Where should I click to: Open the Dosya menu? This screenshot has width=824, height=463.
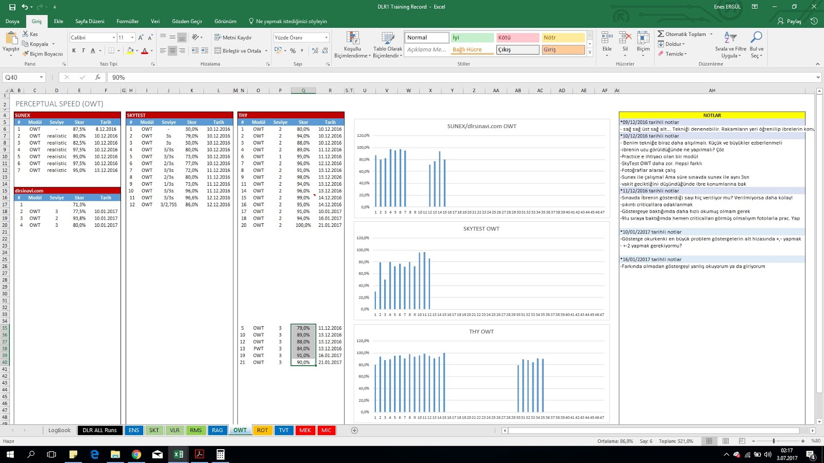[12, 21]
